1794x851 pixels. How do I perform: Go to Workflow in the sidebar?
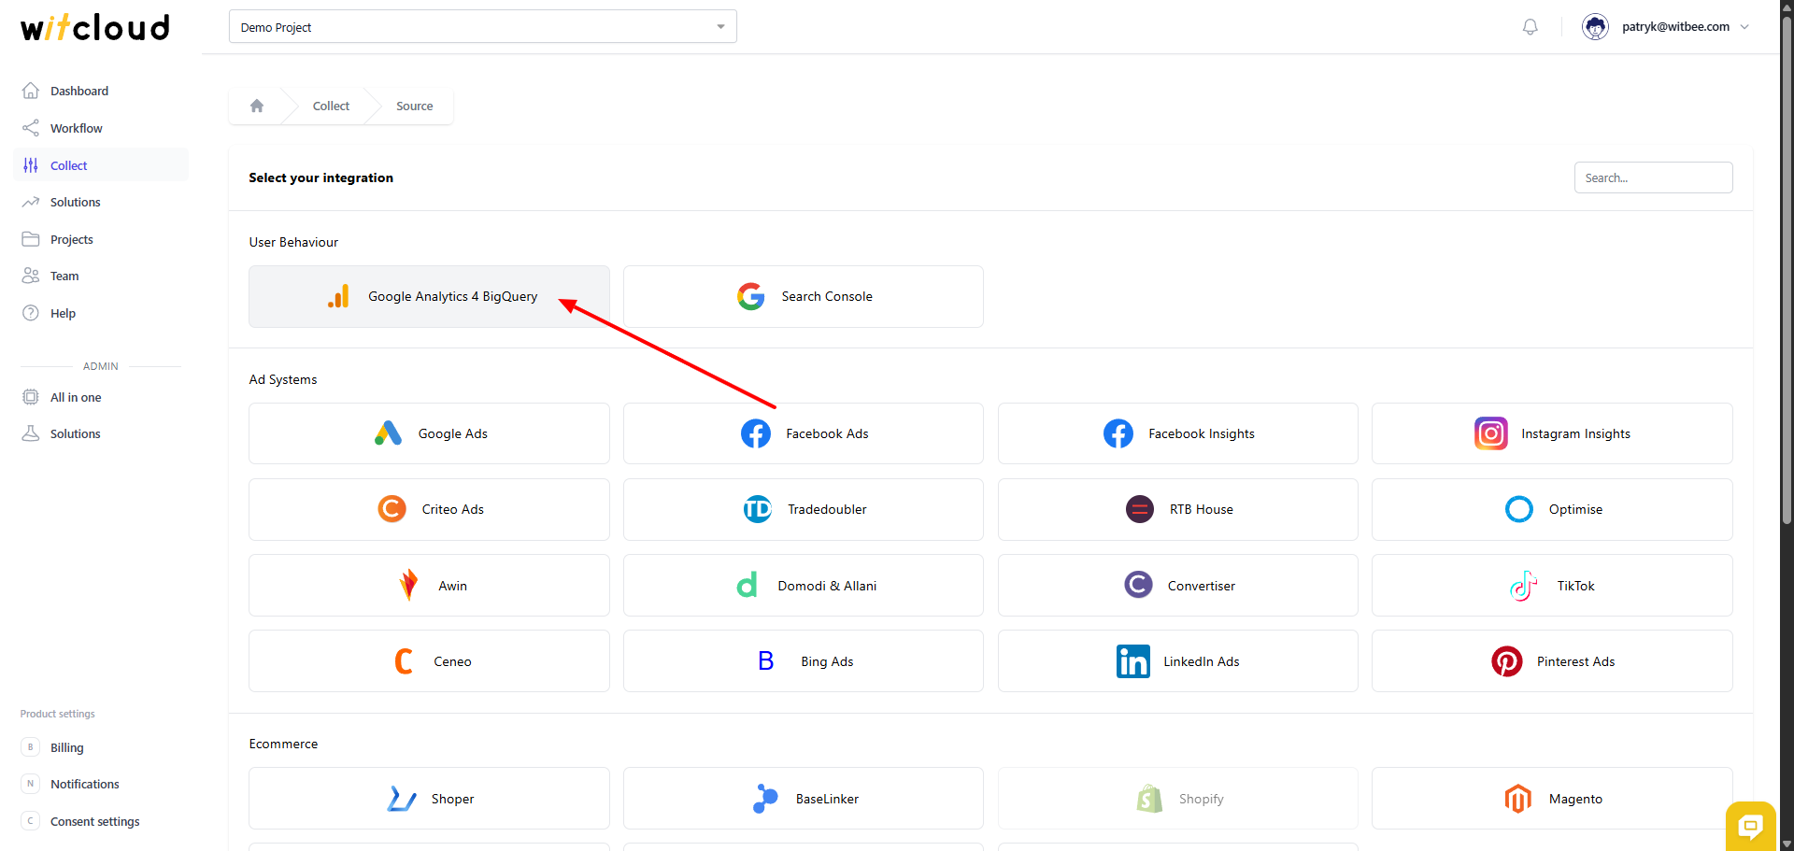(77, 129)
